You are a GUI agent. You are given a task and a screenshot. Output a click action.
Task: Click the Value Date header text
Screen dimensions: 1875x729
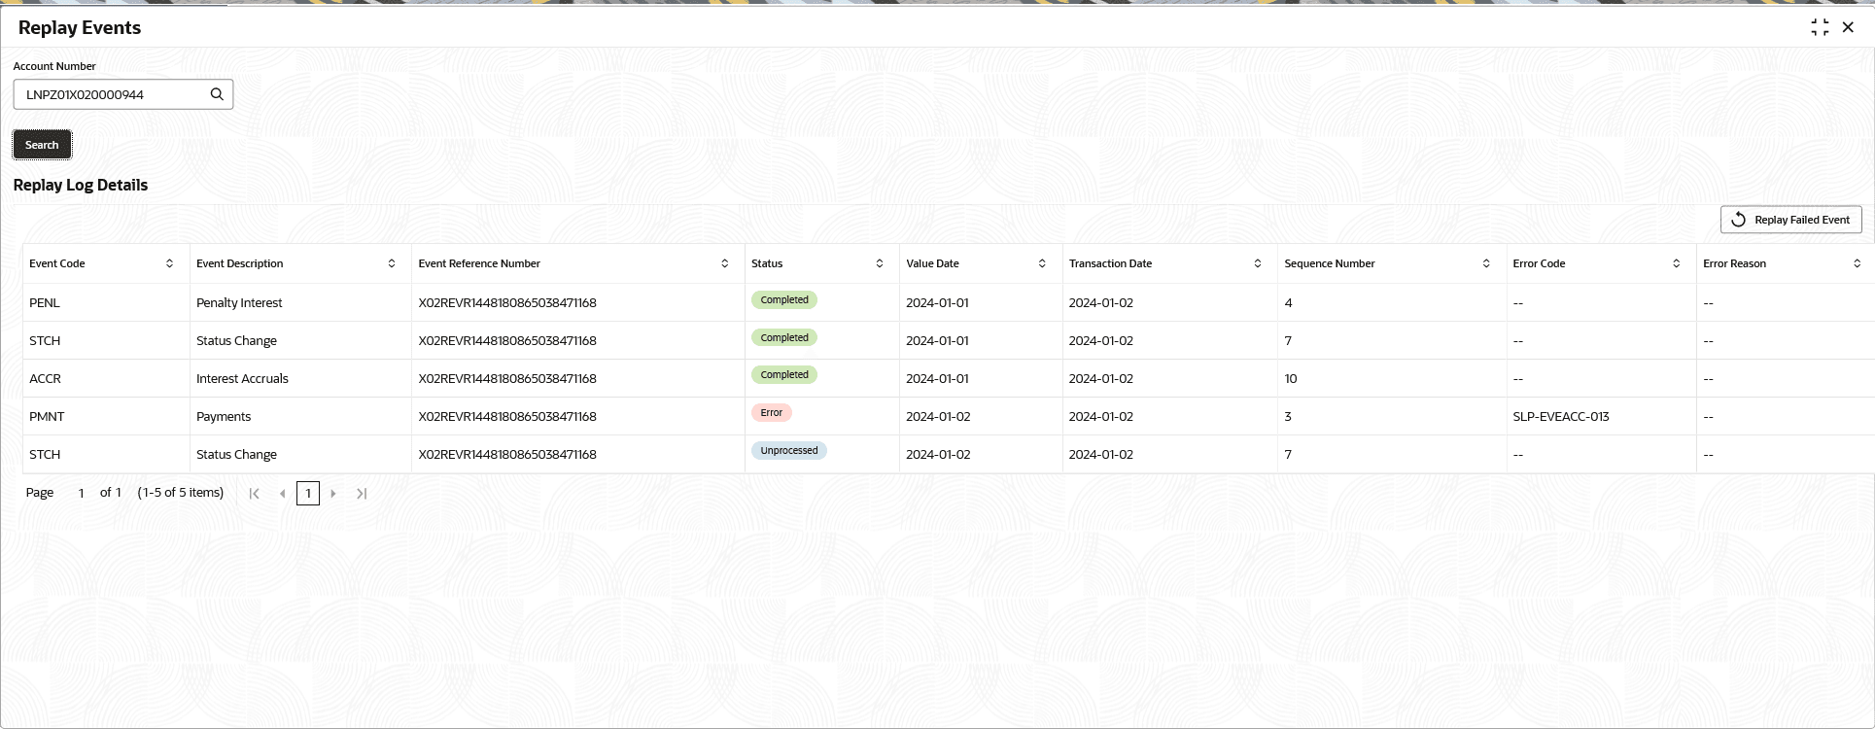pyautogui.click(x=932, y=263)
